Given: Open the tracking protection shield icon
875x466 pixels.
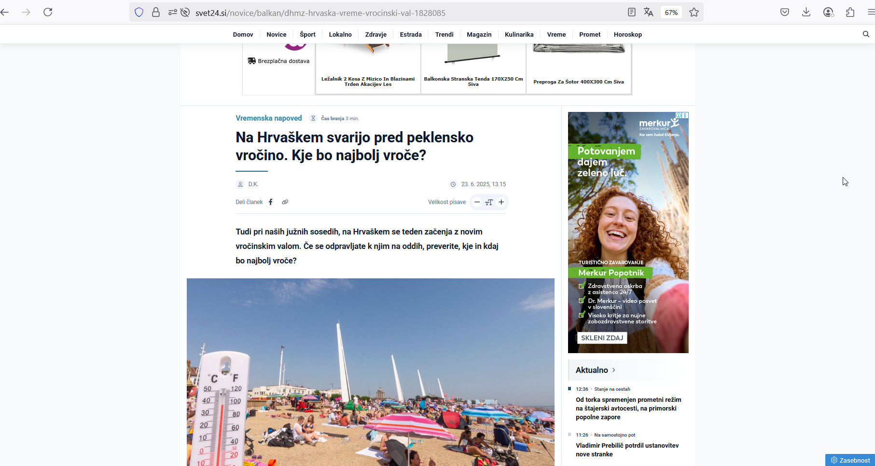Looking at the screenshot, I should click(139, 13).
